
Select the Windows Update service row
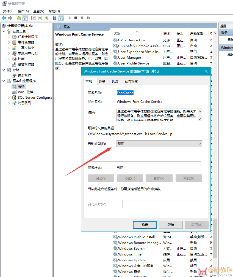[x=132, y=260]
